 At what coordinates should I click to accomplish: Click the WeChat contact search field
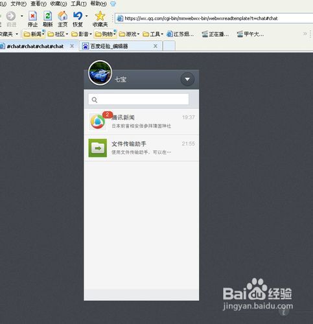[x=139, y=99]
